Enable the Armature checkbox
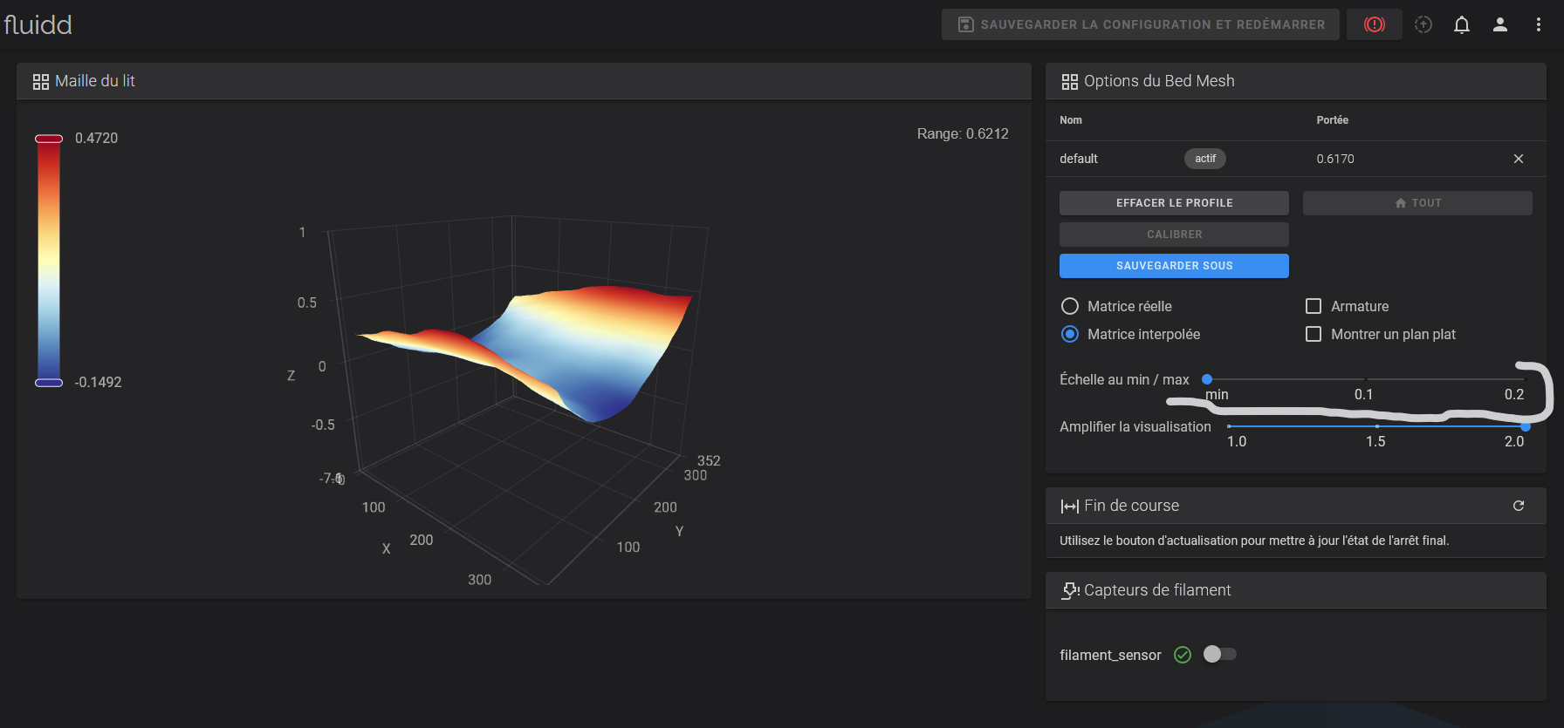This screenshot has width=1564, height=728. point(1314,306)
